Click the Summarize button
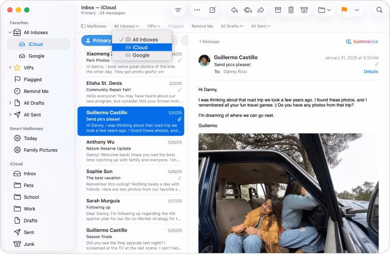The image size is (390, 255). (362, 41)
